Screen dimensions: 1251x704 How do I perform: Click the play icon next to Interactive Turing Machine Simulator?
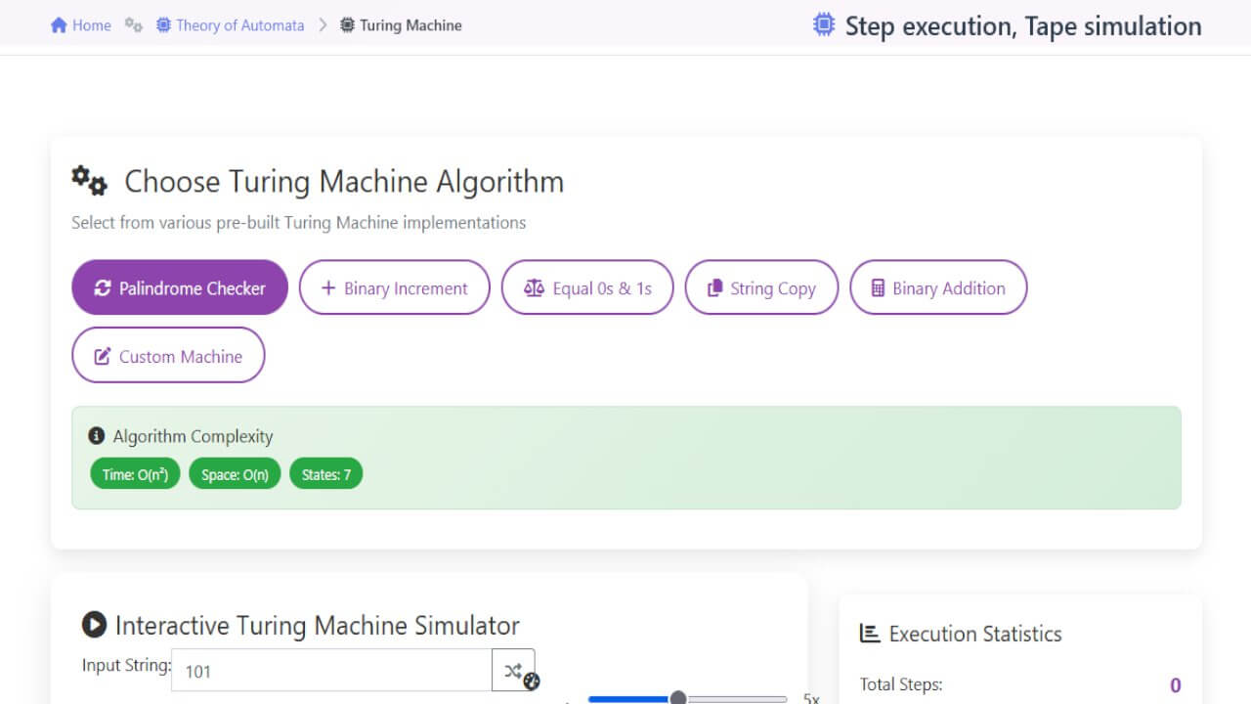coord(94,625)
